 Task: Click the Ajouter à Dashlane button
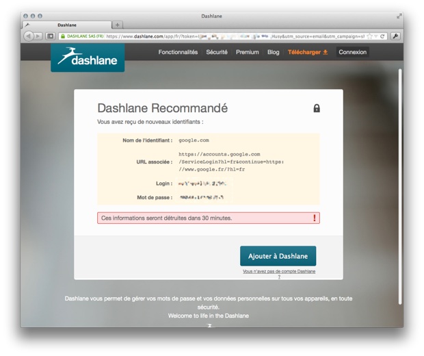(278, 256)
